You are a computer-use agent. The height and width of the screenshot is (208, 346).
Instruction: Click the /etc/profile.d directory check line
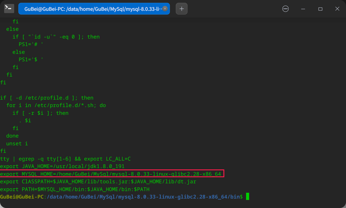coord(47,98)
